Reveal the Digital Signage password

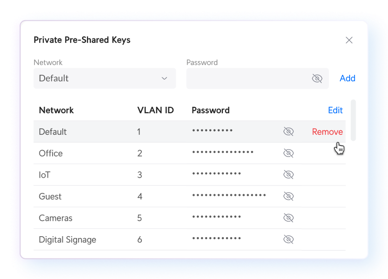click(x=288, y=240)
